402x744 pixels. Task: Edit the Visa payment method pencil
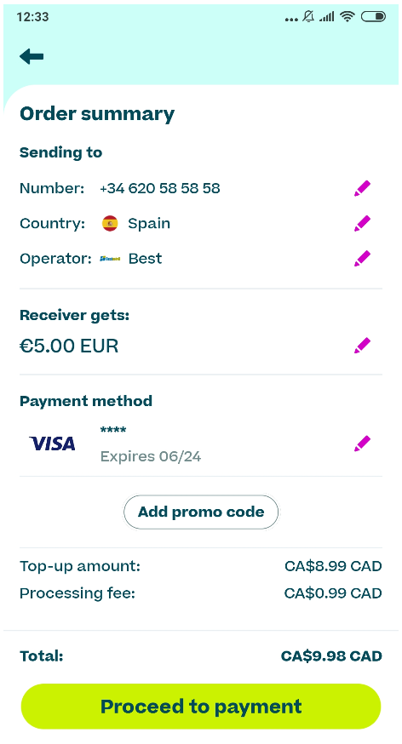(362, 444)
